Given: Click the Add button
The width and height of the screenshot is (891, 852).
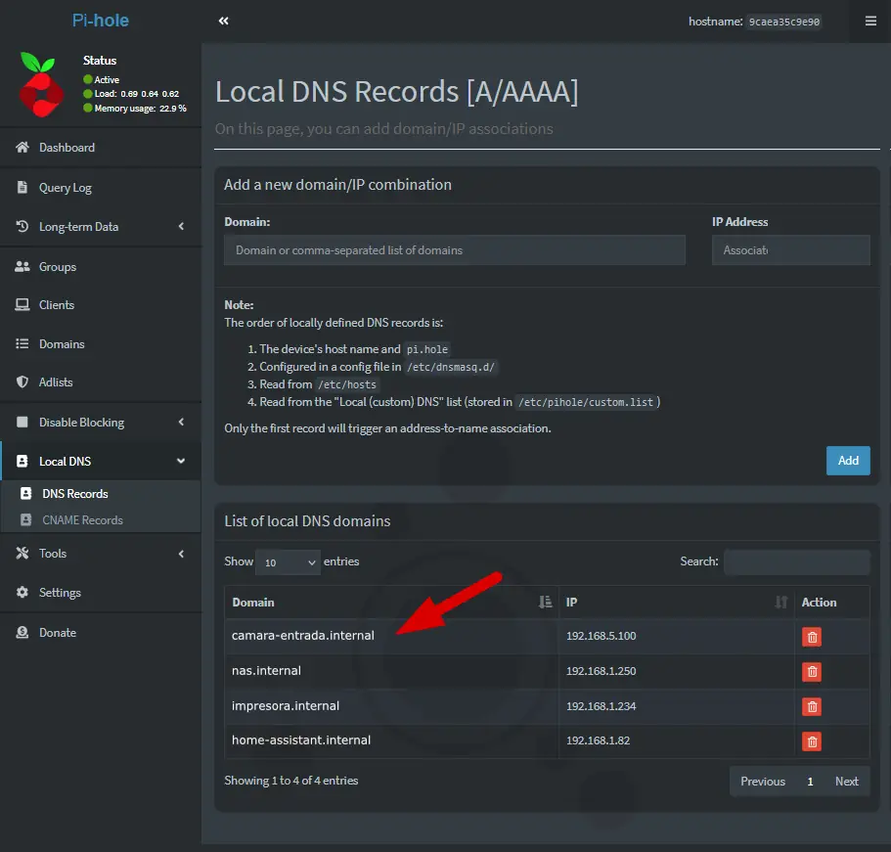Looking at the screenshot, I should (x=848, y=461).
